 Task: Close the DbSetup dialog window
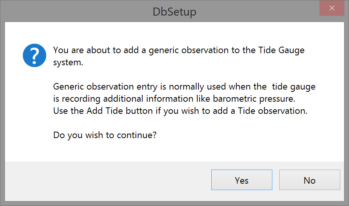(x=332, y=8)
